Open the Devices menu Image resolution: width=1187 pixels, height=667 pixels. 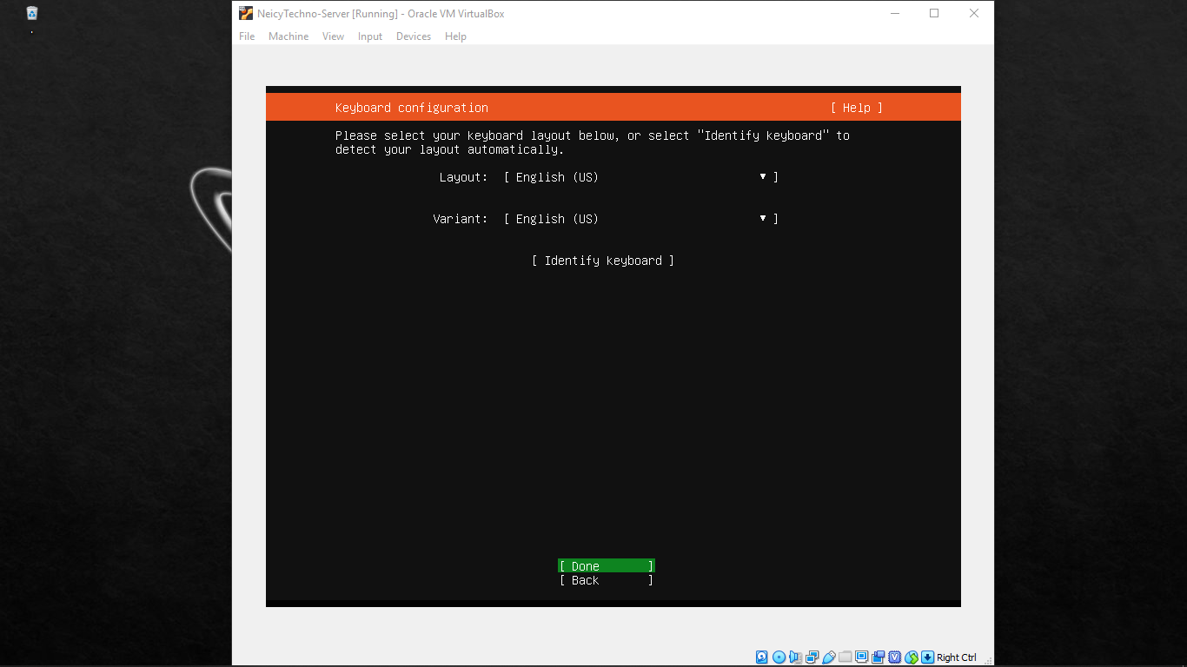coord(414,36)
